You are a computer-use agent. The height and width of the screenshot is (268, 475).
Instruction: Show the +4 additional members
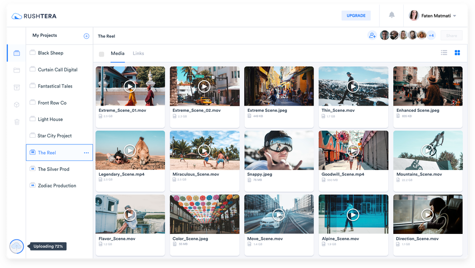coord(431,36)
